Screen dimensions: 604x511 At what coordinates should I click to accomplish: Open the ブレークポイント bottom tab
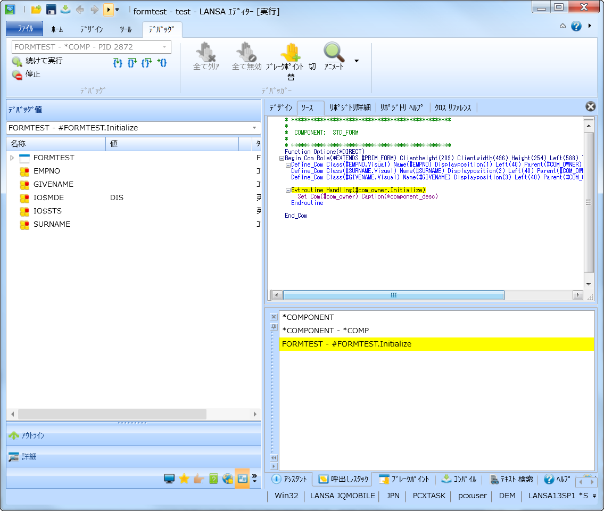[404, 479]
